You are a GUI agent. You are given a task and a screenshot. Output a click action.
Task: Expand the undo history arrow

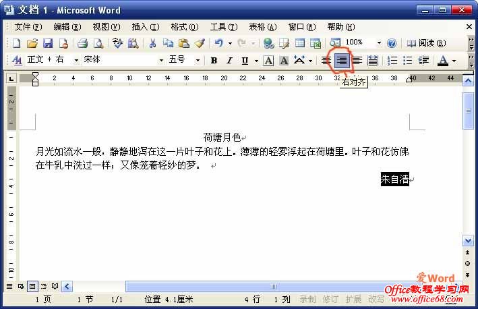click(x=230, y=43)
